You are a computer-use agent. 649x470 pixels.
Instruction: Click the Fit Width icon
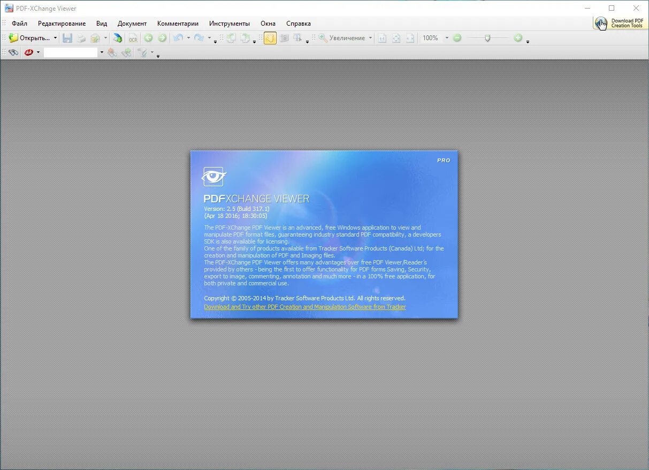click(410, 38)
